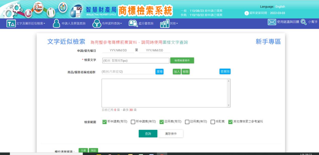Expand the 布林資料查詢 dropdown
This screenshot has width=319, height=155.
[111, 24]
